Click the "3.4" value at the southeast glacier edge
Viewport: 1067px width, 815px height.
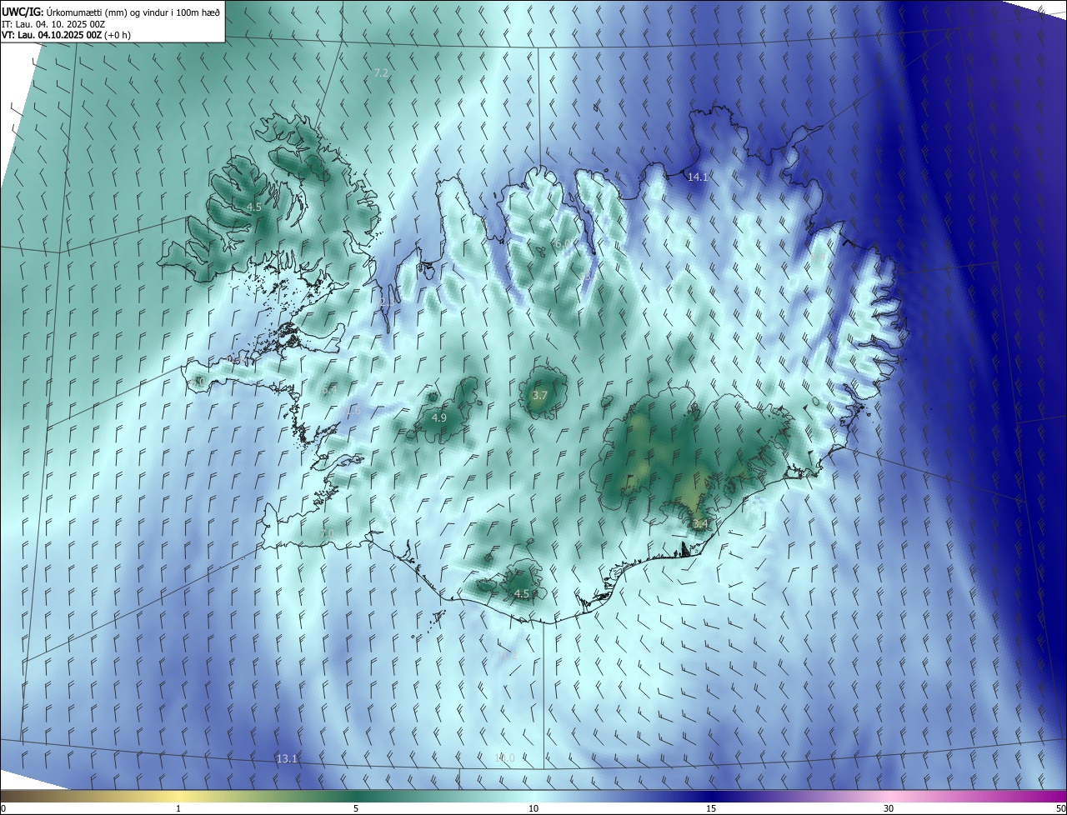[699, 523]
